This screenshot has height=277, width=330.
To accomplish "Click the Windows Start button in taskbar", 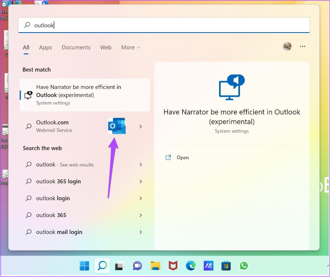I will pos(84,266).
